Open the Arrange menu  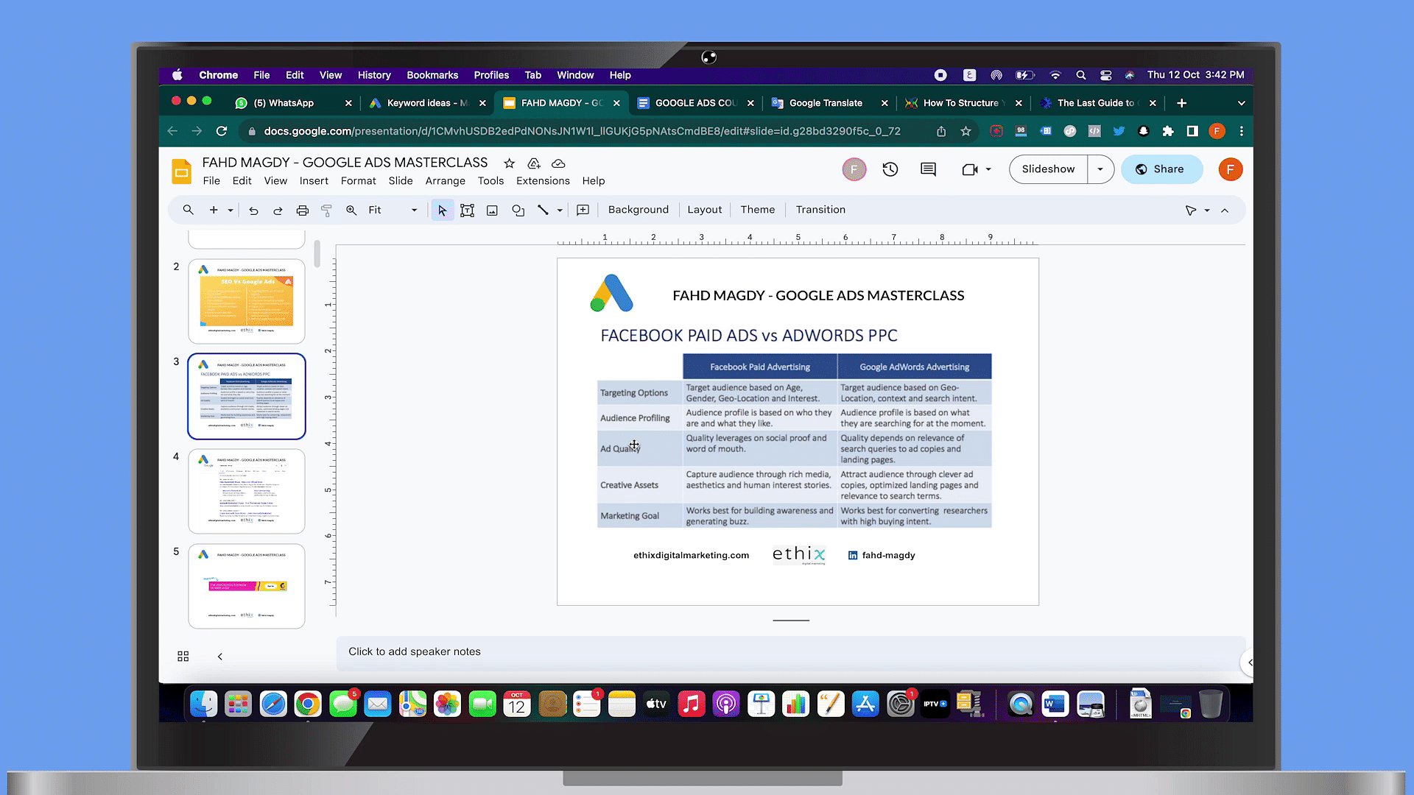445,181
